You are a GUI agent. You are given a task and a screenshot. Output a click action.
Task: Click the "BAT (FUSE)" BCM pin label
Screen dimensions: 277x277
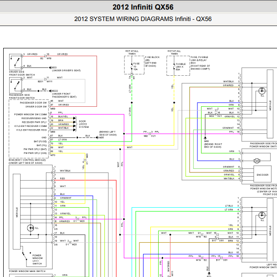point(40,141)
